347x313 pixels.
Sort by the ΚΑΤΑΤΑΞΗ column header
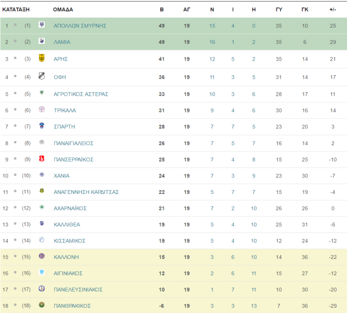click(x=16, y=10)
